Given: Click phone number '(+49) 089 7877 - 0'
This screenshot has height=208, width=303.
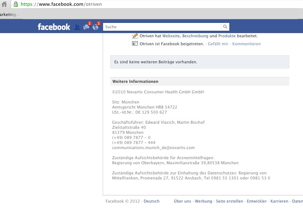Looking at the screenshot, I should point(131,137).
